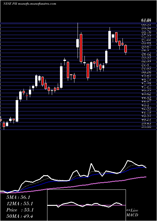Click the <<Live label
The height and width of the screenshot is (221, 157).
[x=132, y=211]
